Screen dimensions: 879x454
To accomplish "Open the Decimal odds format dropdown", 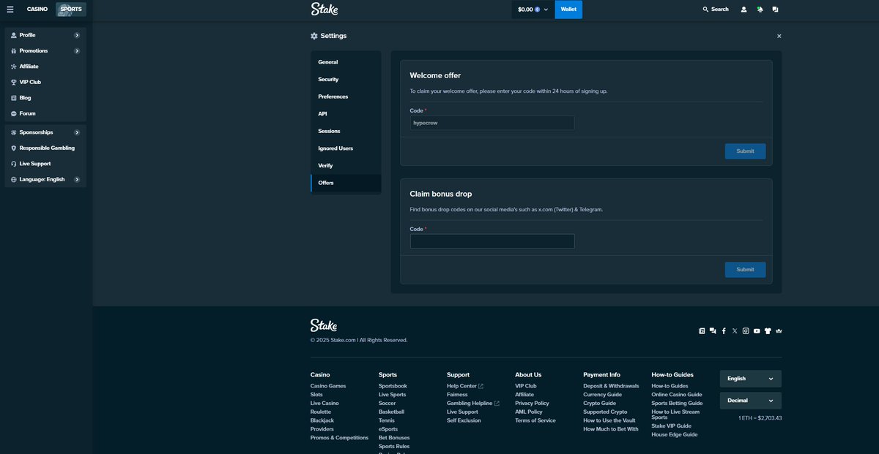I will pyautogui.click(x=751, y=401).
